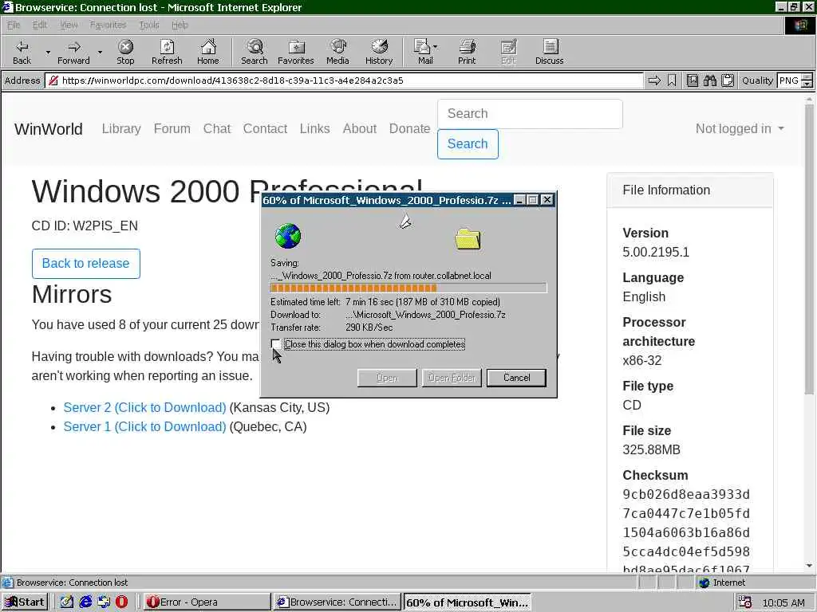Click the third quick launch sync icon
Screen dimensions: 817x612
pyautogui.click(x=104, y=602)
